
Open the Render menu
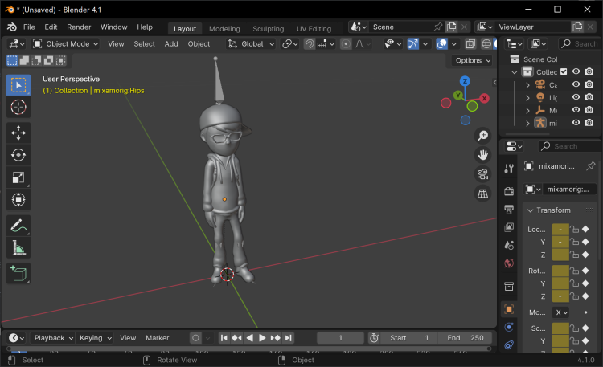point(79,27)
